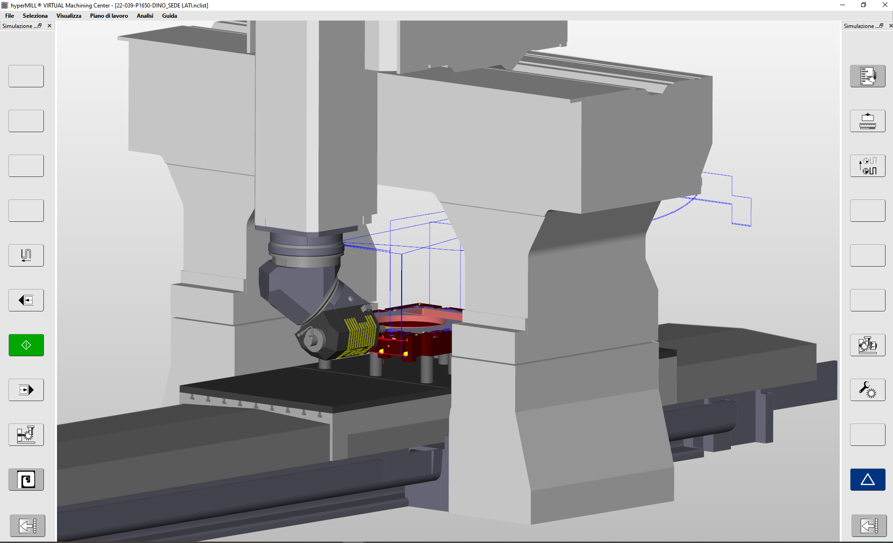Collapse the left Simulazione panel with arrow button
Image resolution: width=893 pixels, height=543 pixels.
tap(28, 526)
